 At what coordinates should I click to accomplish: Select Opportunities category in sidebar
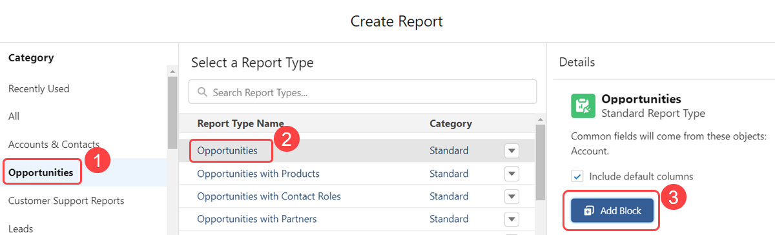pyautogui.click(x=41, y=172)
